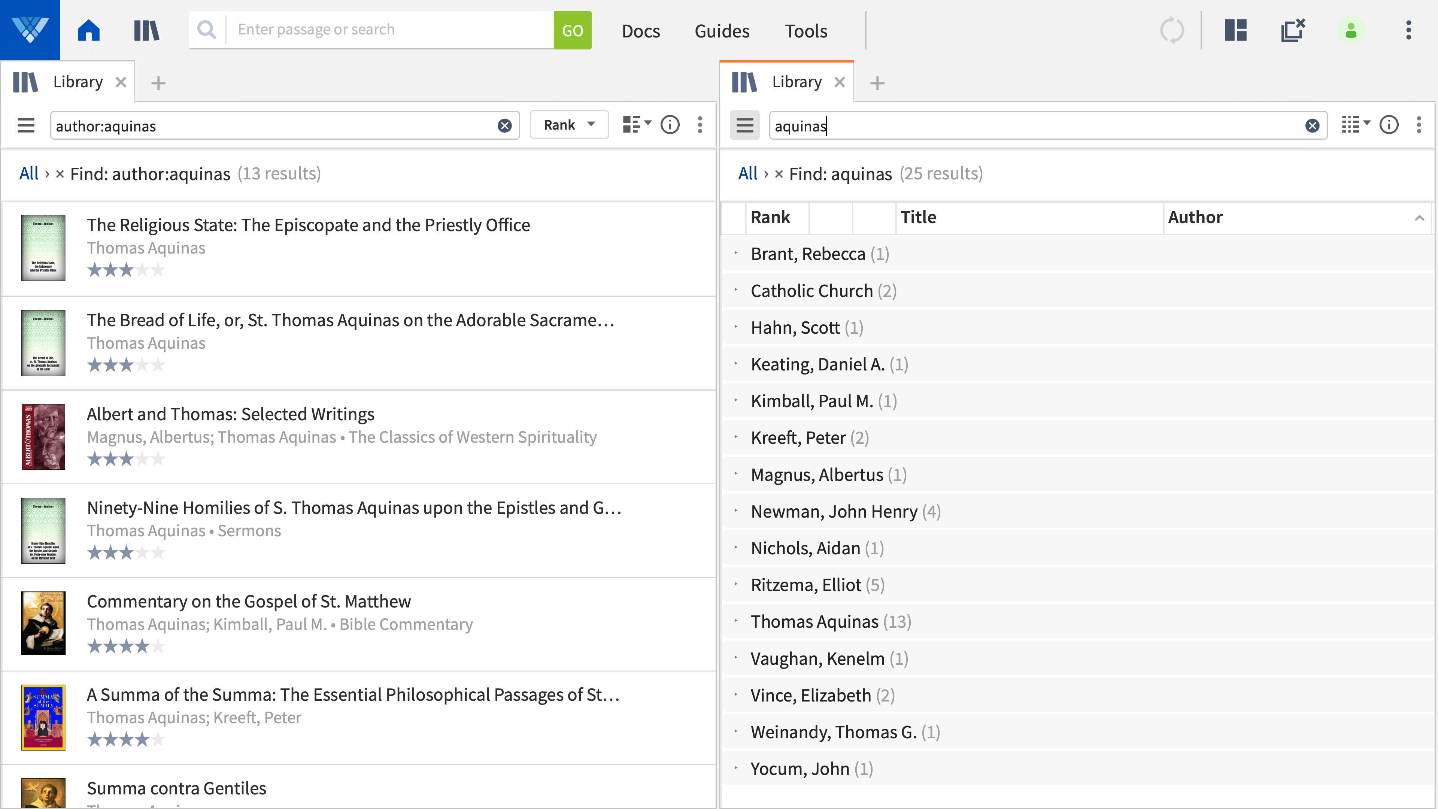Click the Verbum logo icon
The width and height of the screenshot is (1438, 809).
[30, 30]
